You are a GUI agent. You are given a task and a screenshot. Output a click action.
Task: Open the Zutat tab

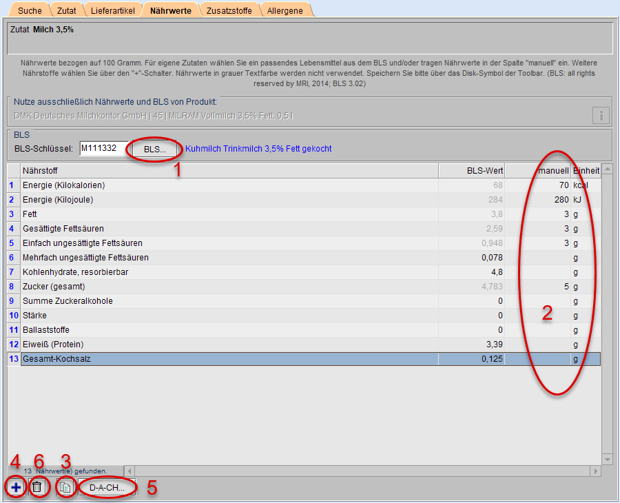pyautogui.click(x=67, y=10)
